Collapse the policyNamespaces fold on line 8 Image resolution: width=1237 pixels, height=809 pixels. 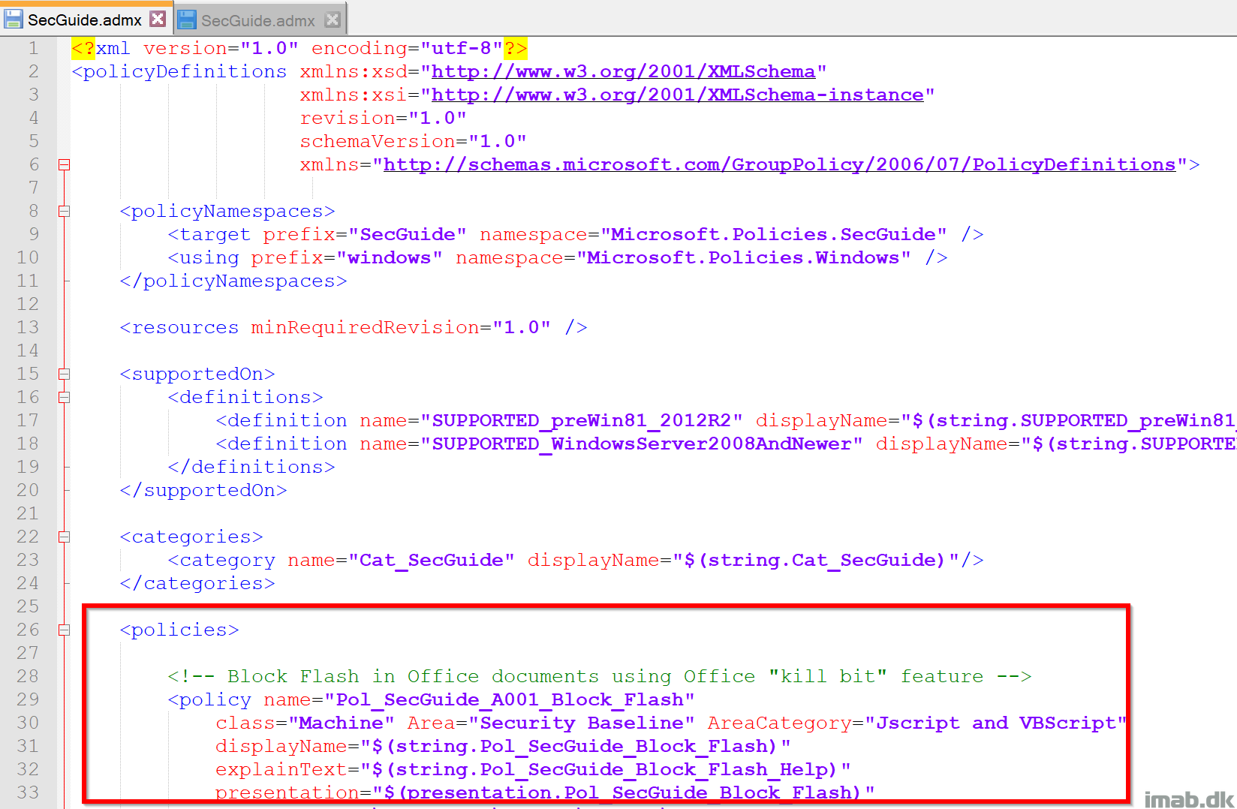pyautogui.click(x=65, y=211)
